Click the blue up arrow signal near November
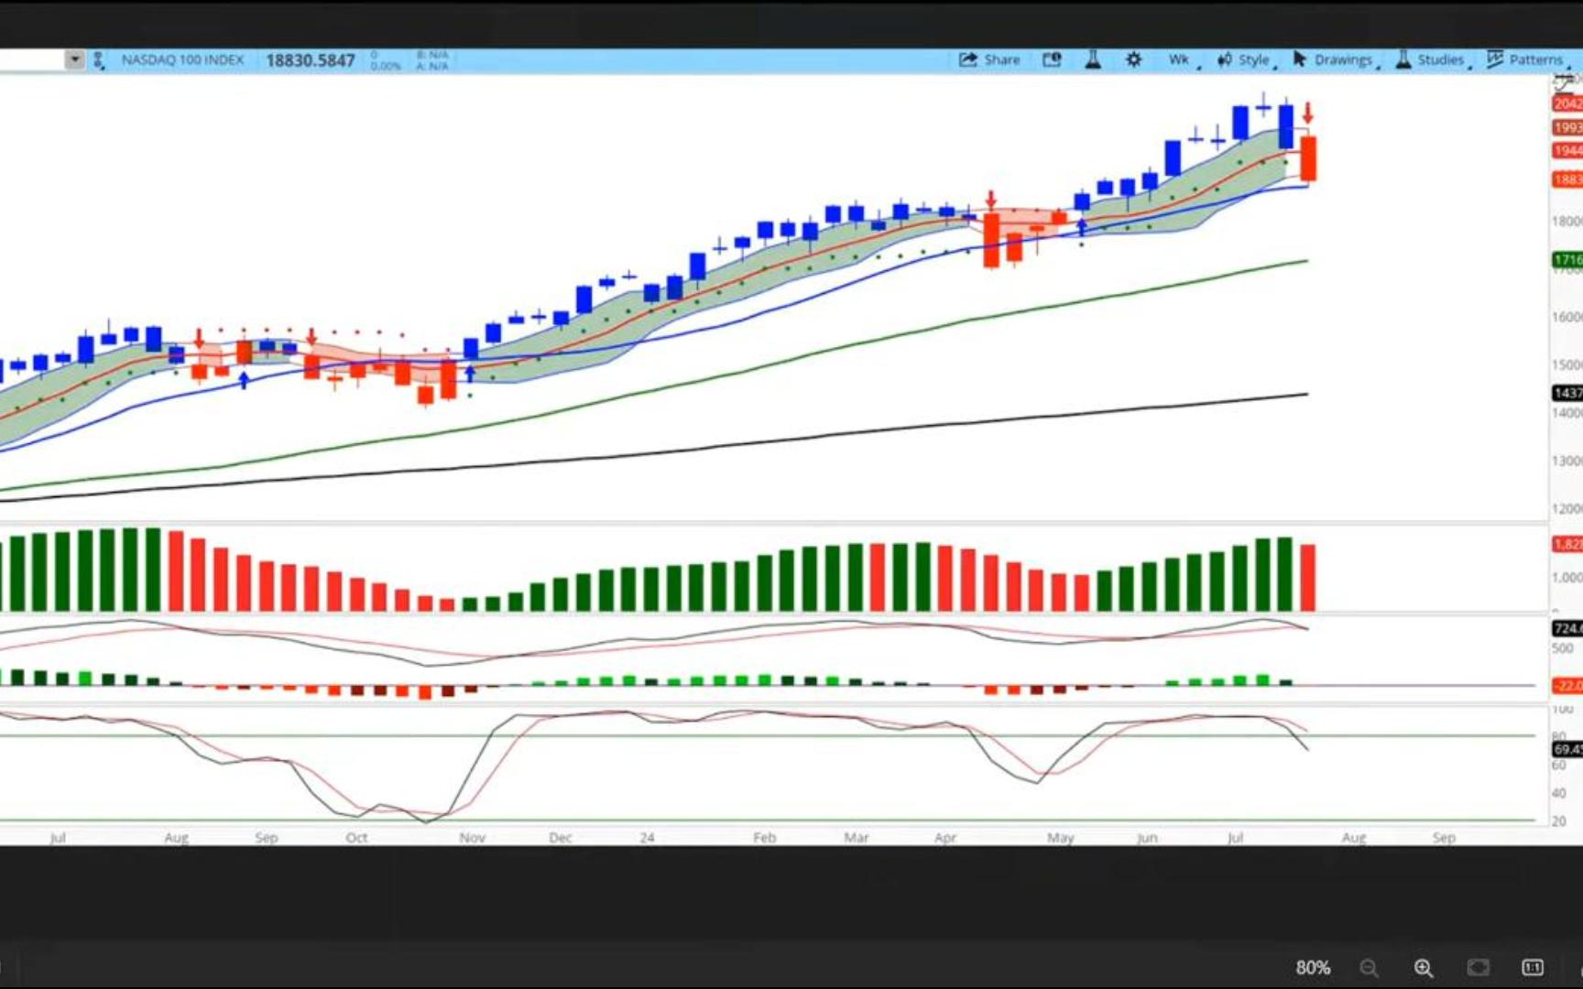Screen dimensions: 1583x989 (x=470, y=373)
